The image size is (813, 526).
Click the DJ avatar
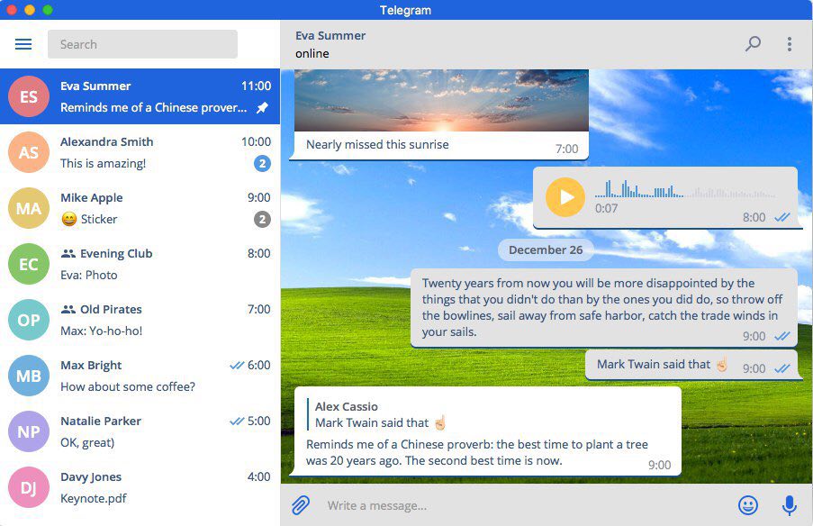(x=29, y=487)
